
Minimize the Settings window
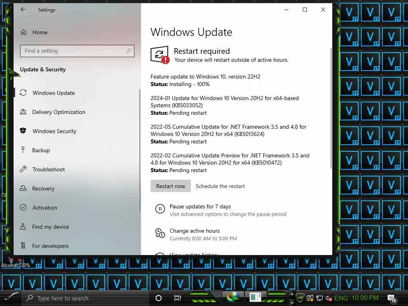tap(286, 10)
